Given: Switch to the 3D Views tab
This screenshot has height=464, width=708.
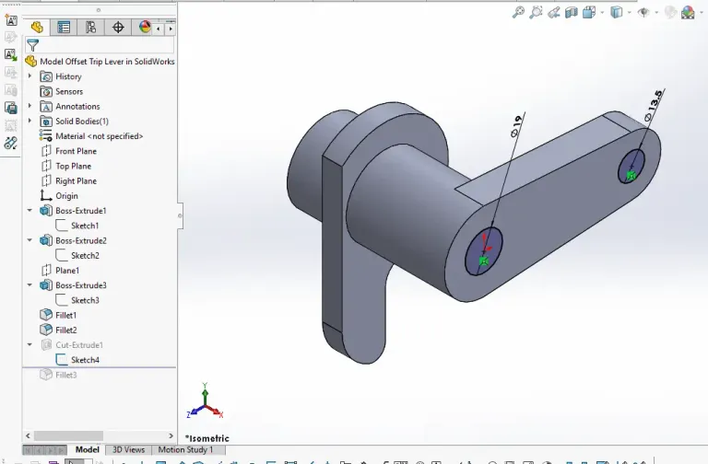Looking at the screenshot, I should (x=128, y=450).
